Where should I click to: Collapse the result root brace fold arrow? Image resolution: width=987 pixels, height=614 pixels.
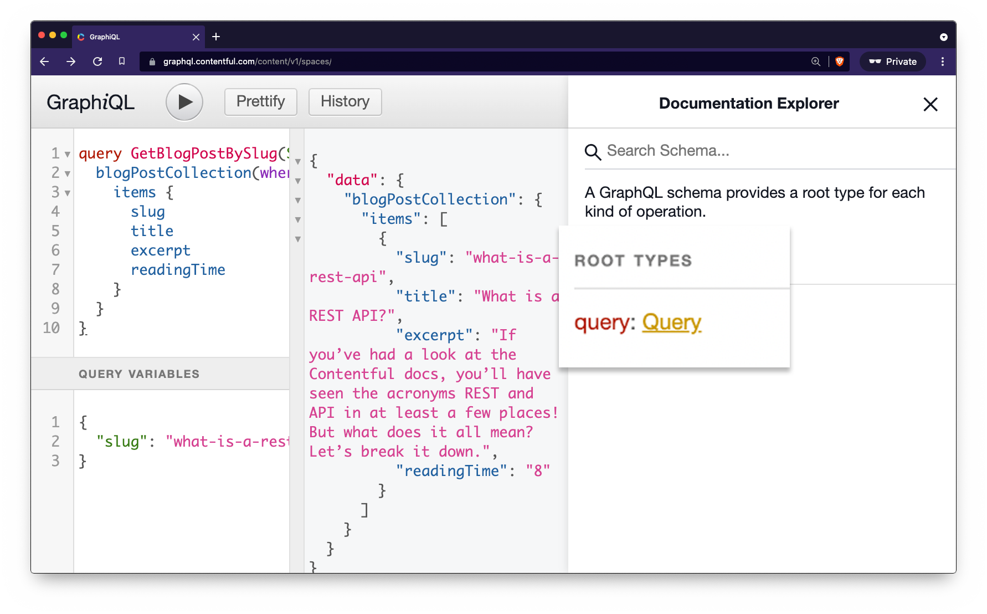(298, 161)
